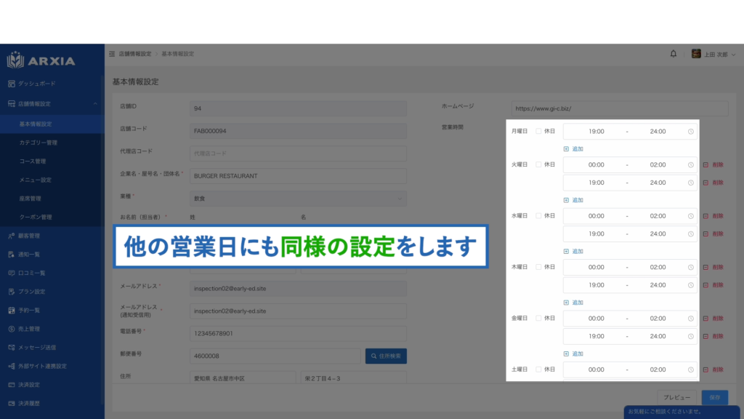Click the 外部サイト連携設定 sidebar icon
Screen dimensions: 744x419
click(x=12, y=366)
